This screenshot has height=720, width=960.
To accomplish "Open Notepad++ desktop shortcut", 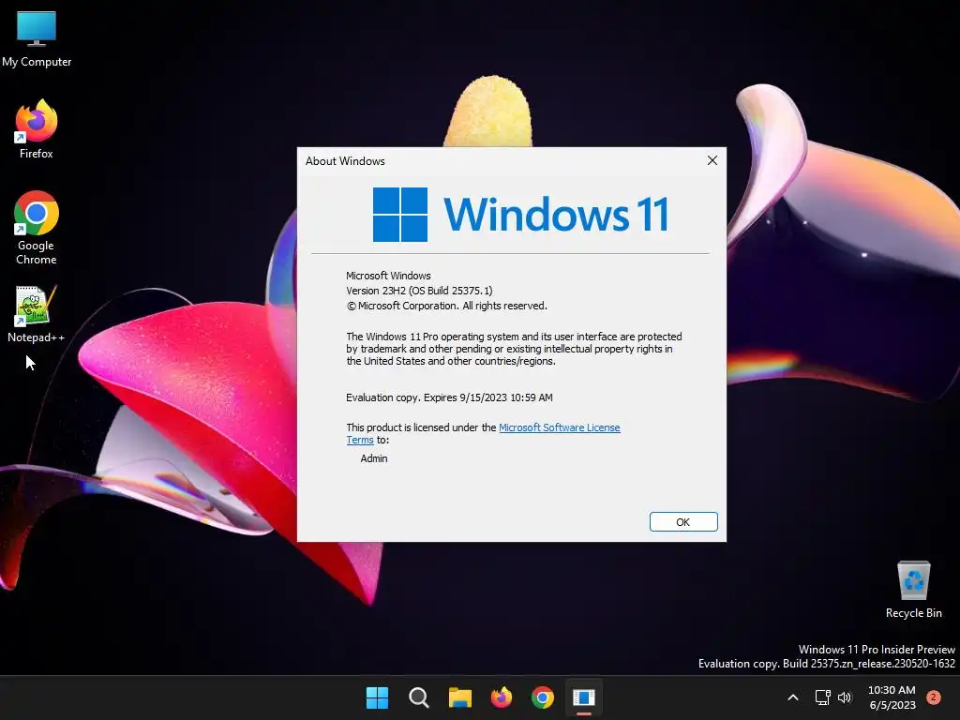I will pyautogui.click(x=36, y=314).
